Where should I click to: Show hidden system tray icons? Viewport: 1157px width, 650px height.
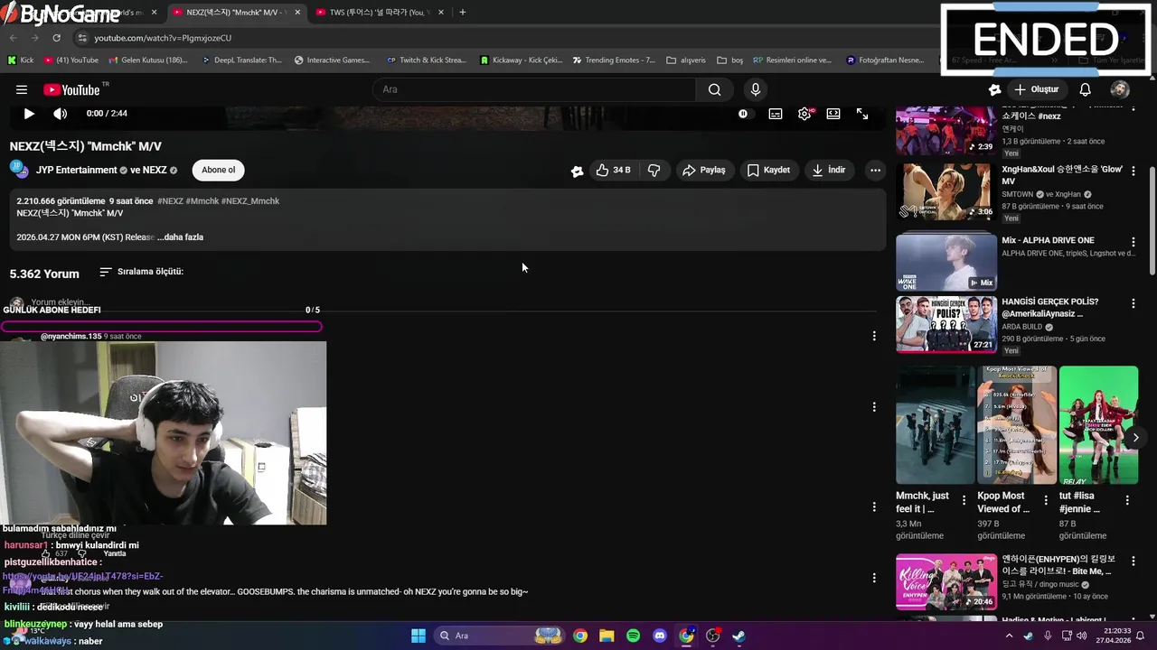pyautogui.click(x=1010, y=636)
